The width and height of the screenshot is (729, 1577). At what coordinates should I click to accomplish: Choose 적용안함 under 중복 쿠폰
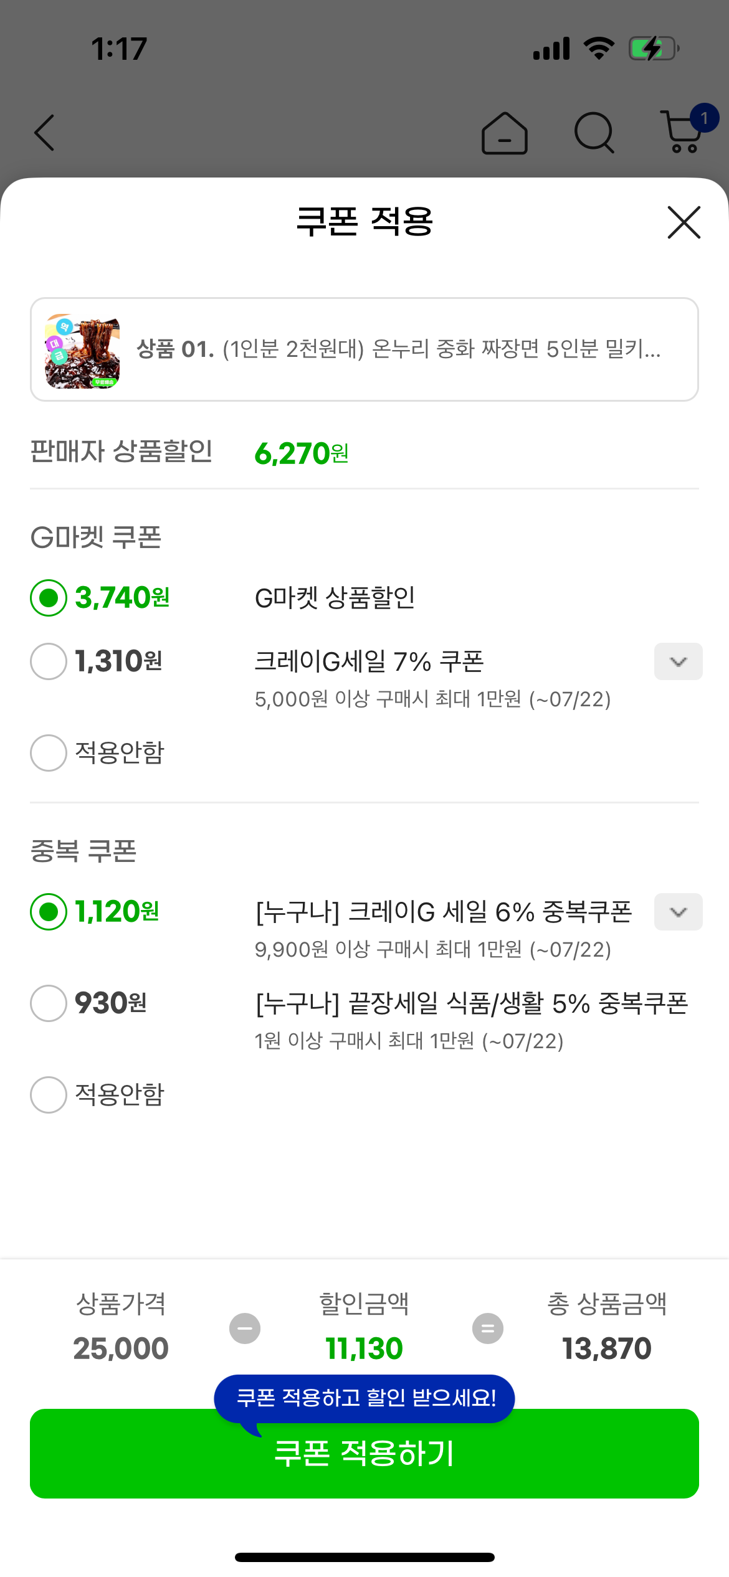(x=49, y=1095)
